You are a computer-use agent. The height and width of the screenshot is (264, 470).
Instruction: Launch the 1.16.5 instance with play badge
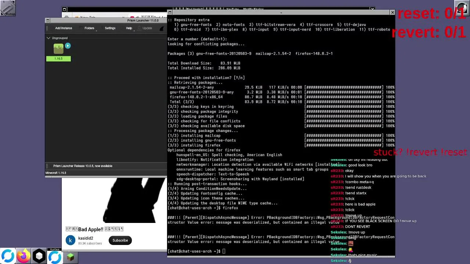[68, 46]
